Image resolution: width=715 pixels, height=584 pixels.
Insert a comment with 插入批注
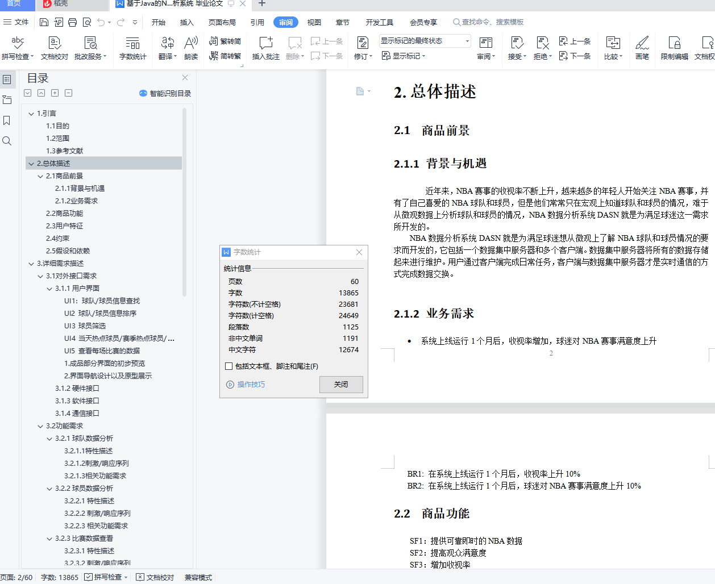(x=266, y=48)
